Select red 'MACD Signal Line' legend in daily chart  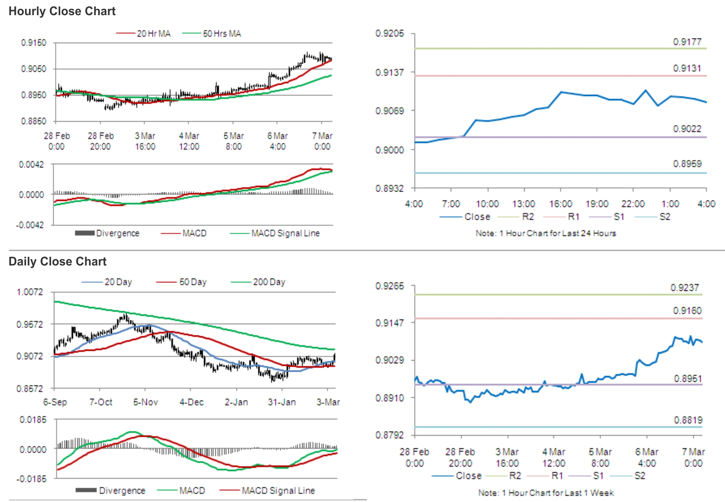click(x=267, y=491)
